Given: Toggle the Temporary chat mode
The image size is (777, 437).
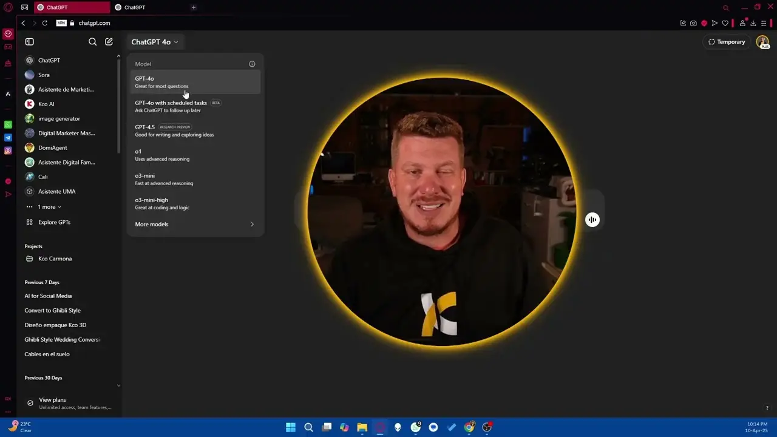Looking at the screenshot, I should pyautogui.click(x=727, y=42).
